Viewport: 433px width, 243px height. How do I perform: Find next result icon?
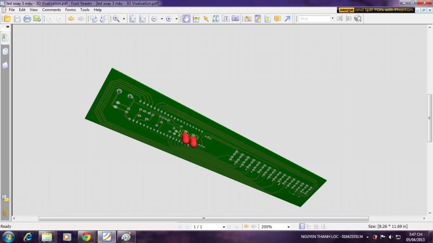click(x=349, y=19)
